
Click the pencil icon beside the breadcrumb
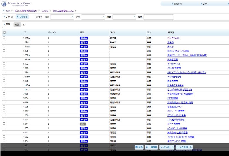pos(4,11)
